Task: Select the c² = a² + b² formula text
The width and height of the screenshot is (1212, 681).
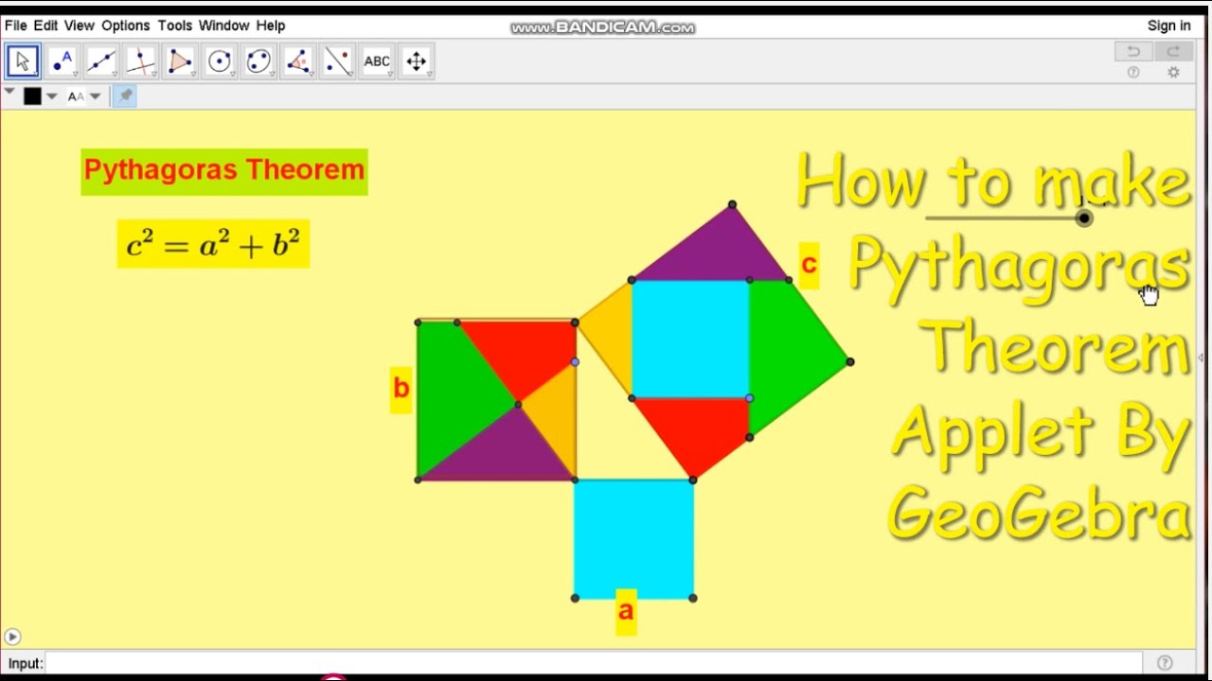Action: [x=213, y=244]
